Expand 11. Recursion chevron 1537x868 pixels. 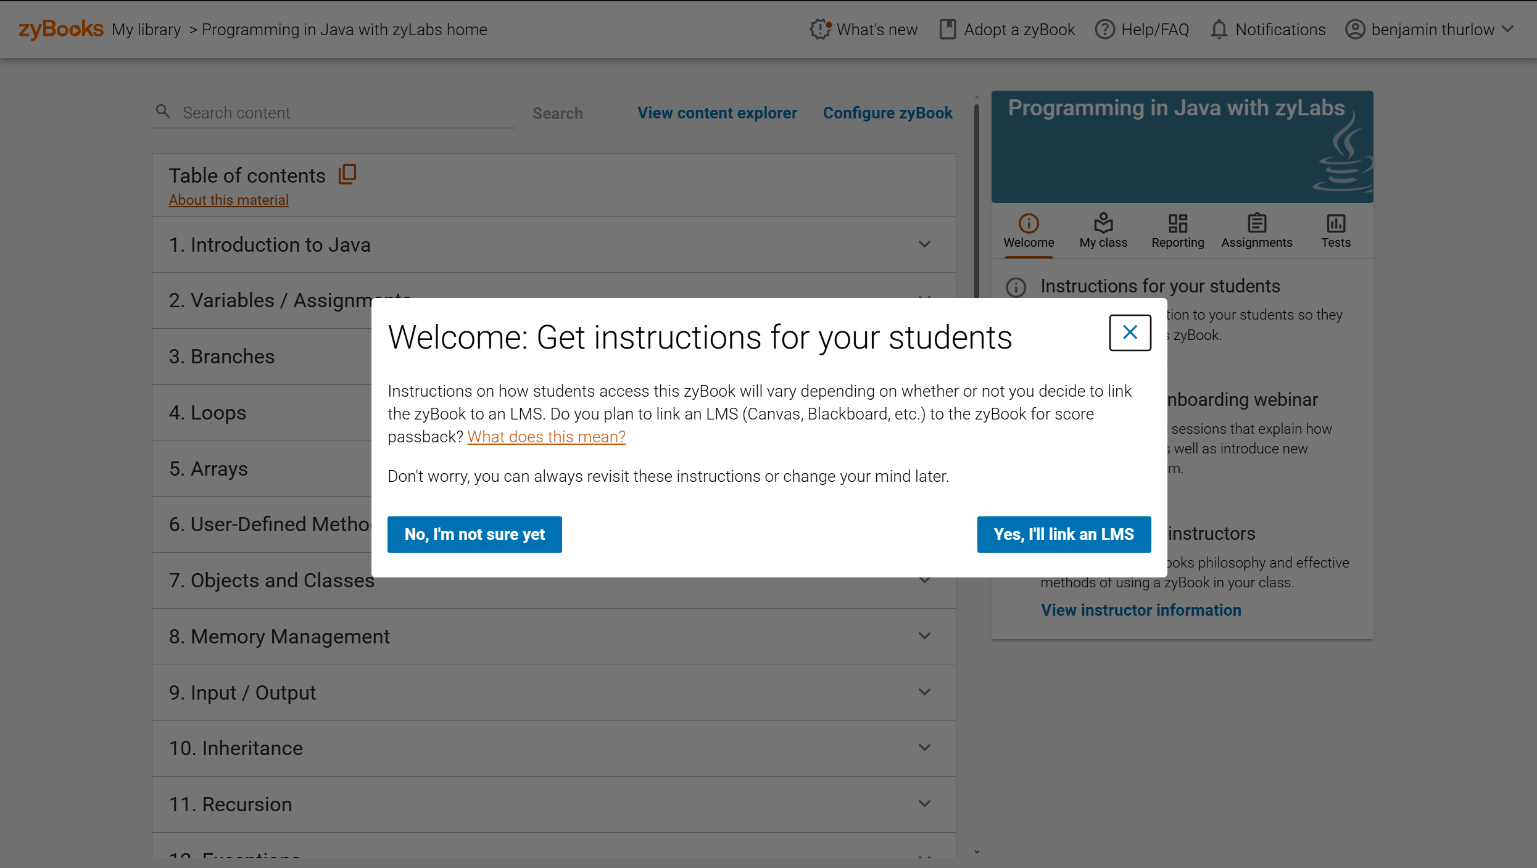924,804
